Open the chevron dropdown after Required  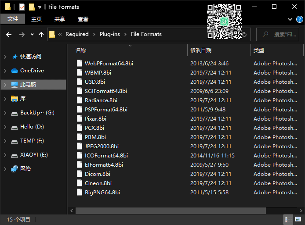pos(94,34)
